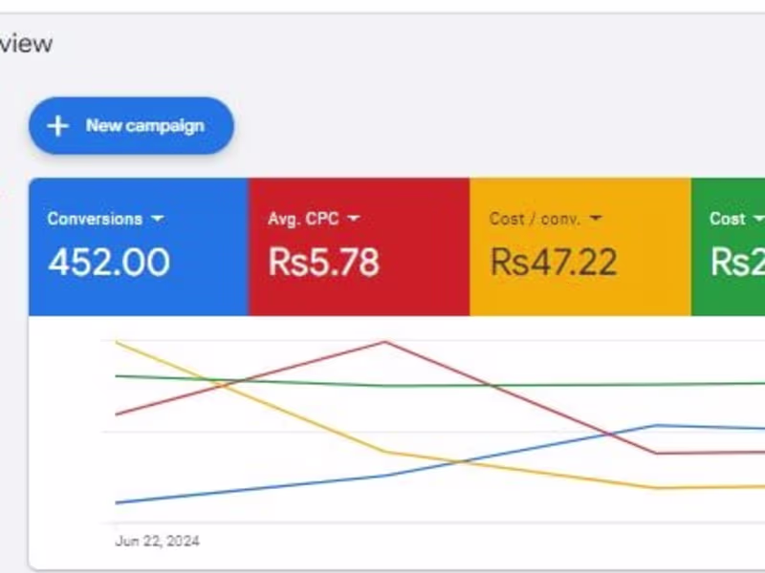Click the Jun 22, 2024 date label

point(158,541)
